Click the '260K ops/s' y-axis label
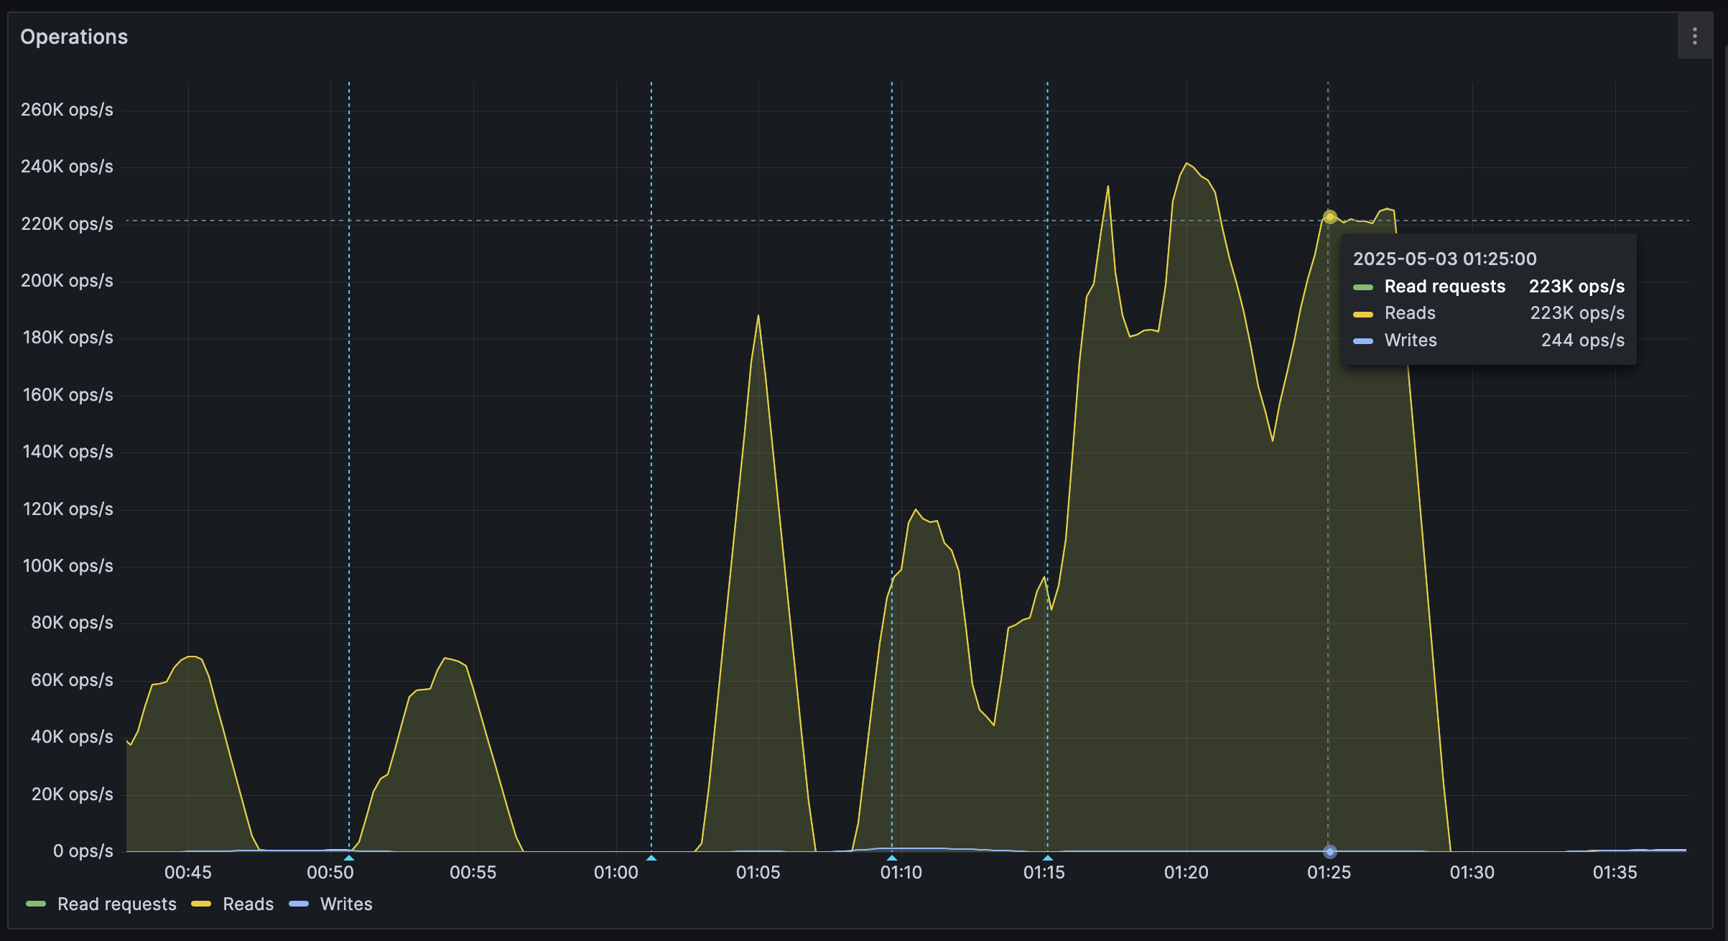Viewport: 1728px width, 941px height. pyautogui.click(x=67, y=110)
